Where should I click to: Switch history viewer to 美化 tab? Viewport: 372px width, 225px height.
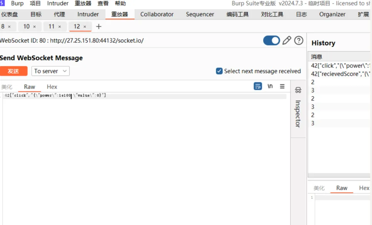(319, 188)
